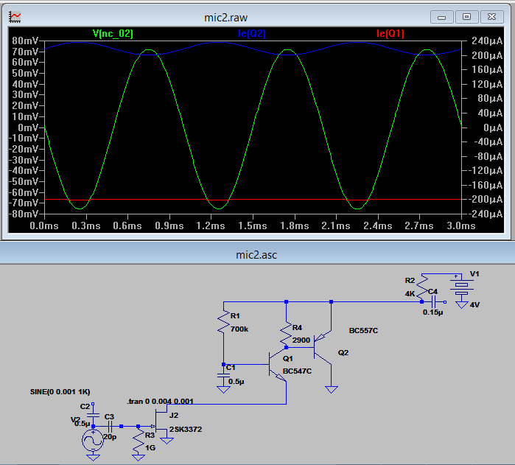This screenshot has width=515, height=465.
Task: Click the mic2.asc schematic title bar
Action: pyautogui.click(x=257, y=254)
